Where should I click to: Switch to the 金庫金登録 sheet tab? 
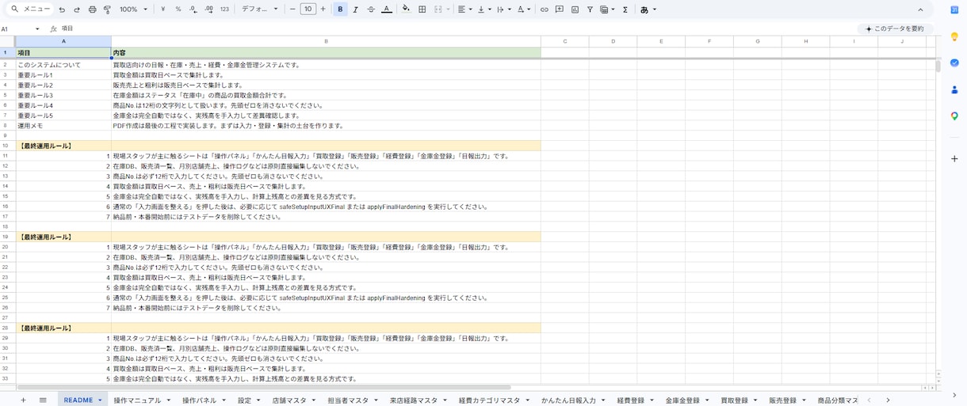pyautogui.click(x=682, y=400)
